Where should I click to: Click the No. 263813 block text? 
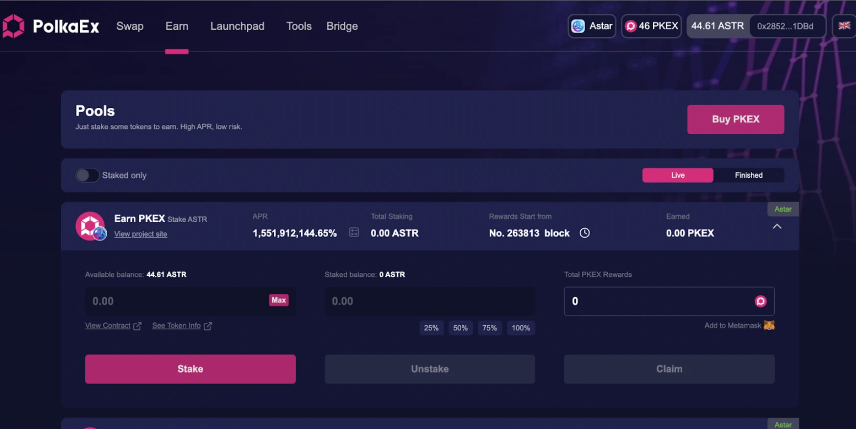(529, 233)
